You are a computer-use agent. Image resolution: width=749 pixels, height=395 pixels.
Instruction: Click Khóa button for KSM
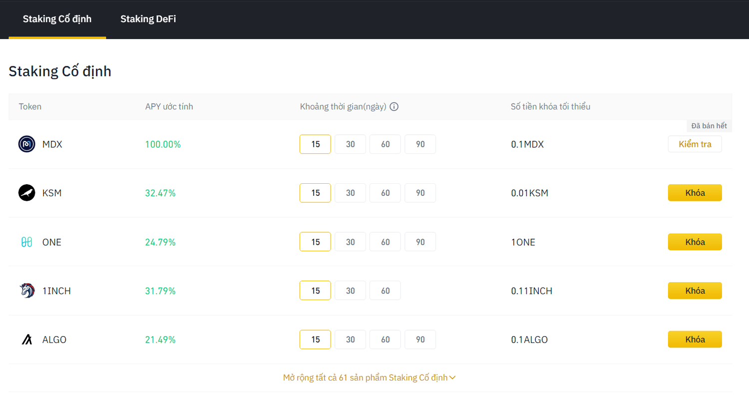tap(695, 193)
